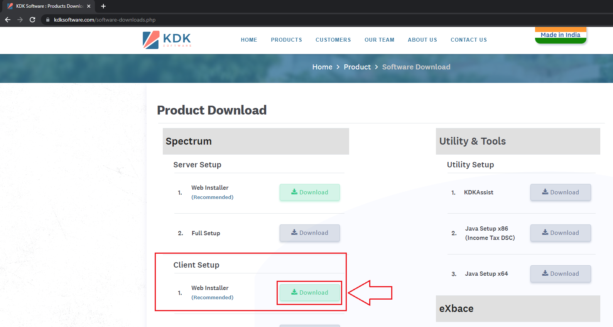Download the Client Setup Web Installer
This screenshot has height=327, width=613.
coord(310,292)
